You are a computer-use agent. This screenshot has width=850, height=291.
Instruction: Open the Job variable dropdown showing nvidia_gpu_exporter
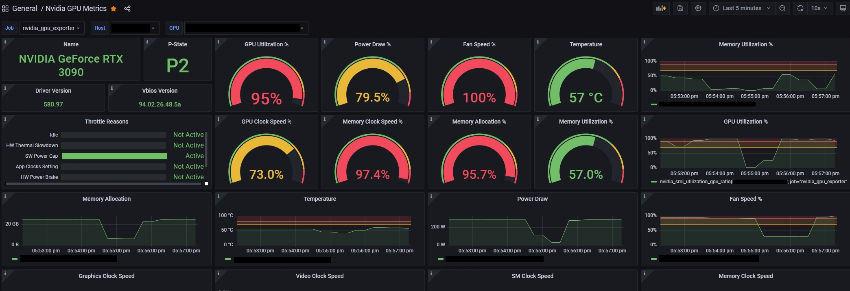tap(52, 28)
